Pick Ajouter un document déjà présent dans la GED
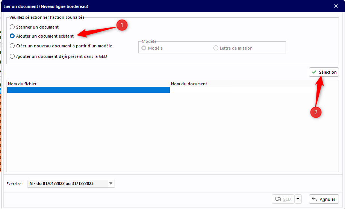This screenshot has height=209, width=345. coord(12,56)
